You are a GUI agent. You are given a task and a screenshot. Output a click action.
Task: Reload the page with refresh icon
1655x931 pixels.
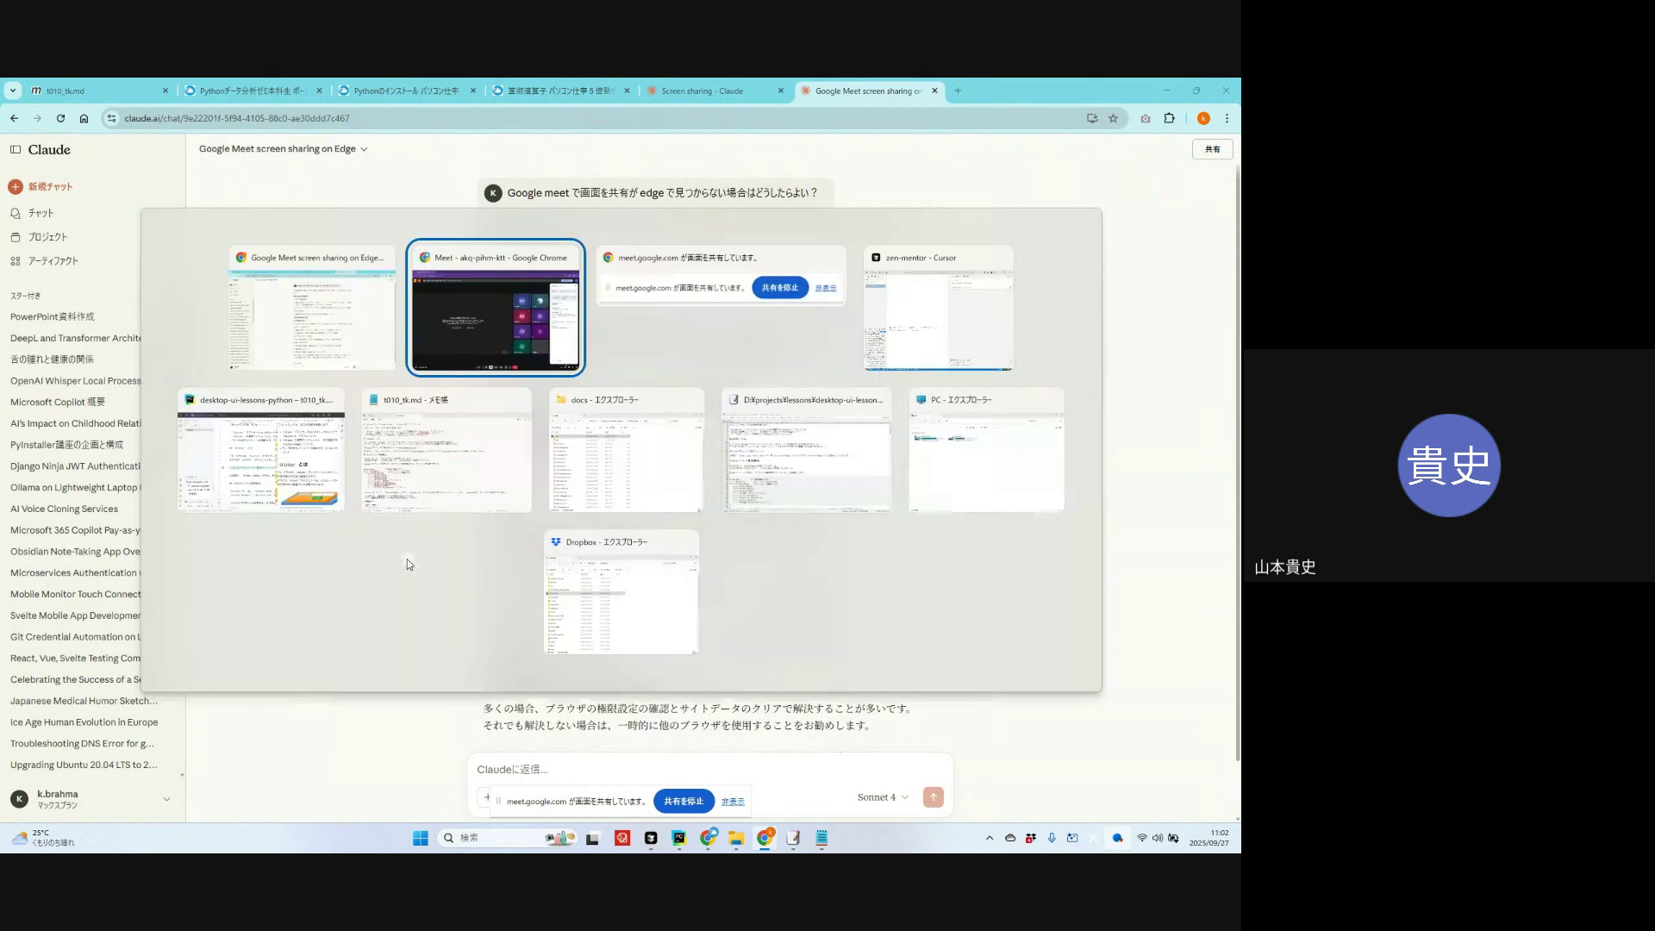pyautogui.click(x=60, y=118)
